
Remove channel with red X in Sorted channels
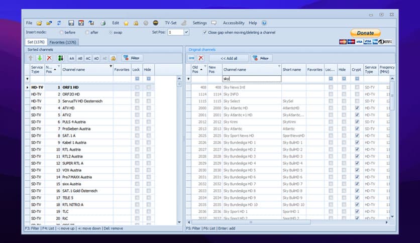(49, 58)
